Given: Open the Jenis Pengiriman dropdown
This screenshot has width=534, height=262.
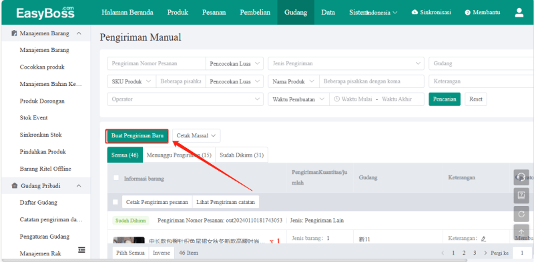Looking at the screenshot, I should [346, 63].
